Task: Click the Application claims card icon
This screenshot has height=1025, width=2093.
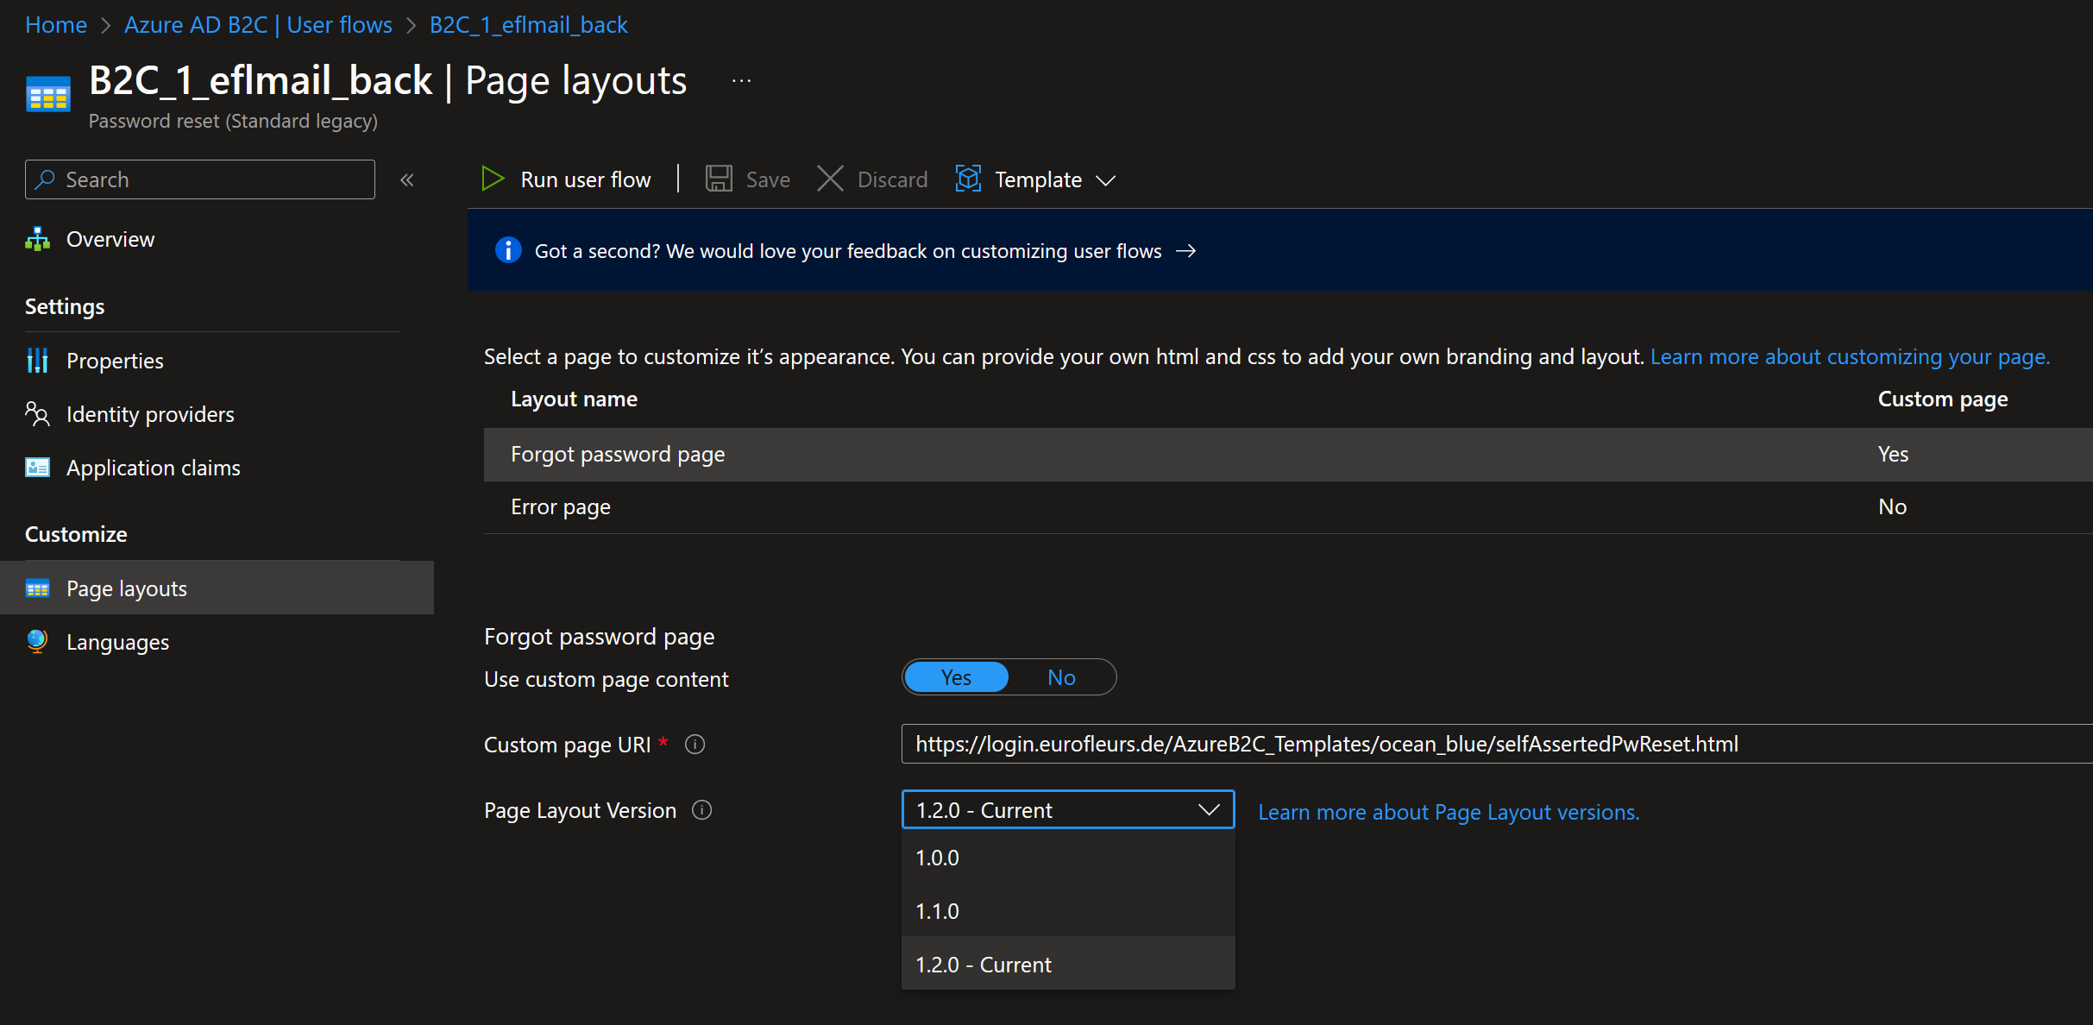Action: coord(37,468)
